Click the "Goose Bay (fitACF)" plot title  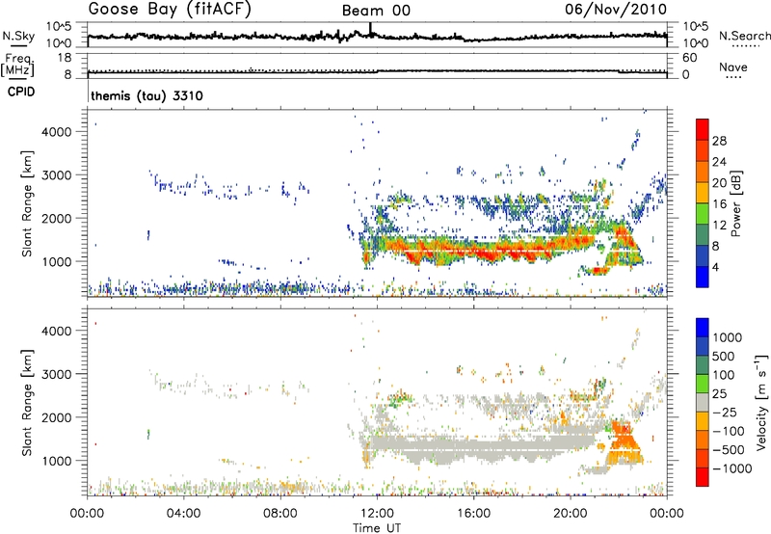coord(170,10)
